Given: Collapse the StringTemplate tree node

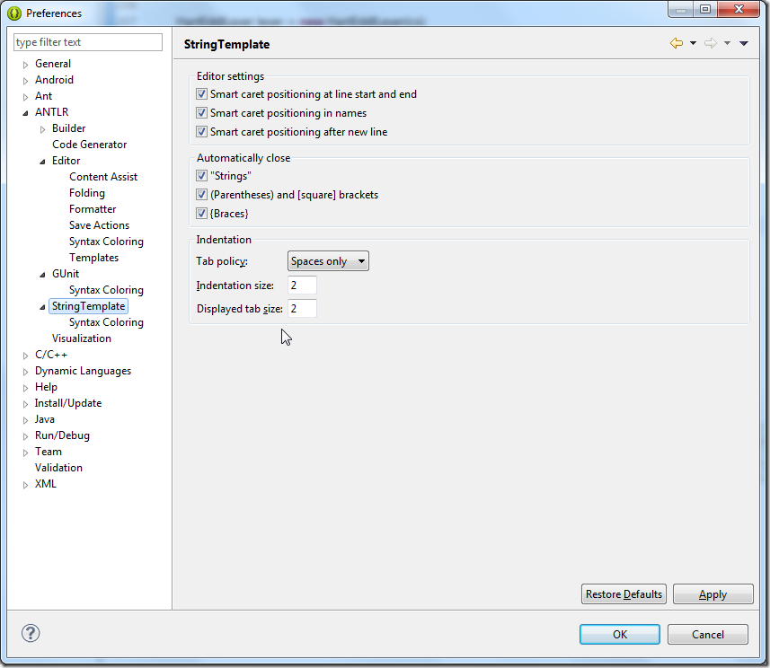Looking at the screenshot, I should pyautogui.click(x=43, y=307).
